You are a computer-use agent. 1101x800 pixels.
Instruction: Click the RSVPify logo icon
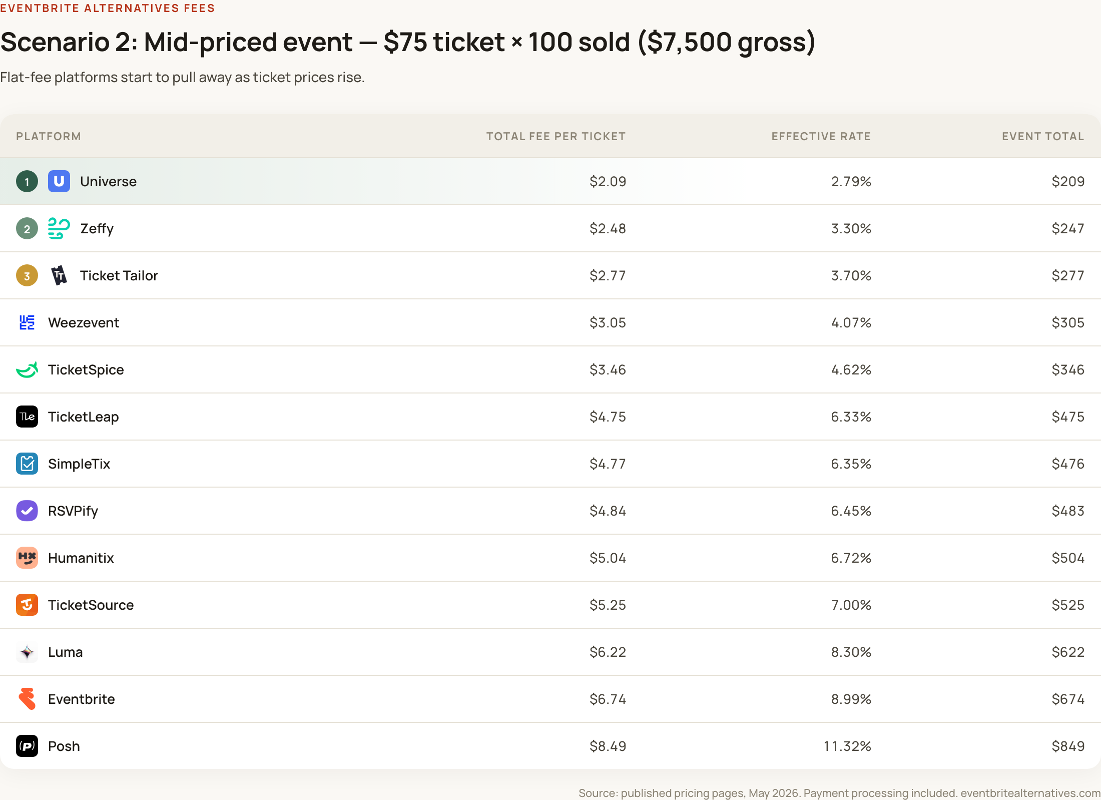[x=27, y=511]
